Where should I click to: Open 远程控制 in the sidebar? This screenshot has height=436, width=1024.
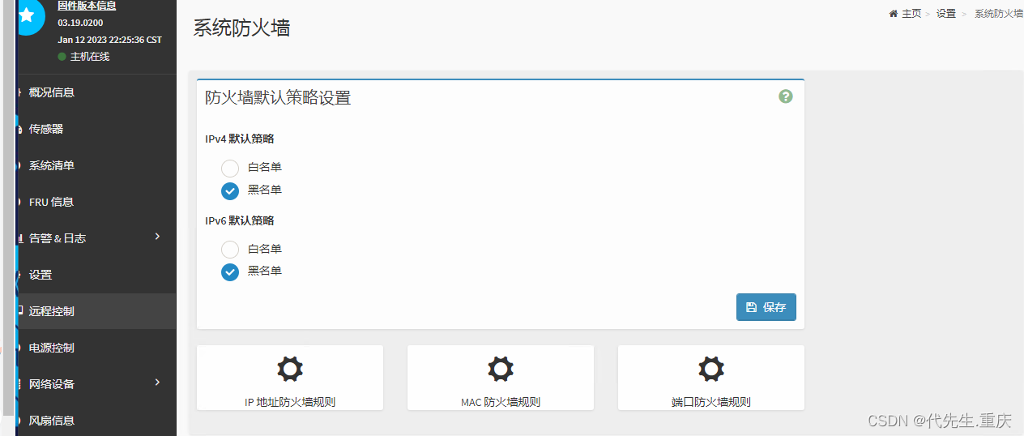pyautogui.click(x=96, y=311)
